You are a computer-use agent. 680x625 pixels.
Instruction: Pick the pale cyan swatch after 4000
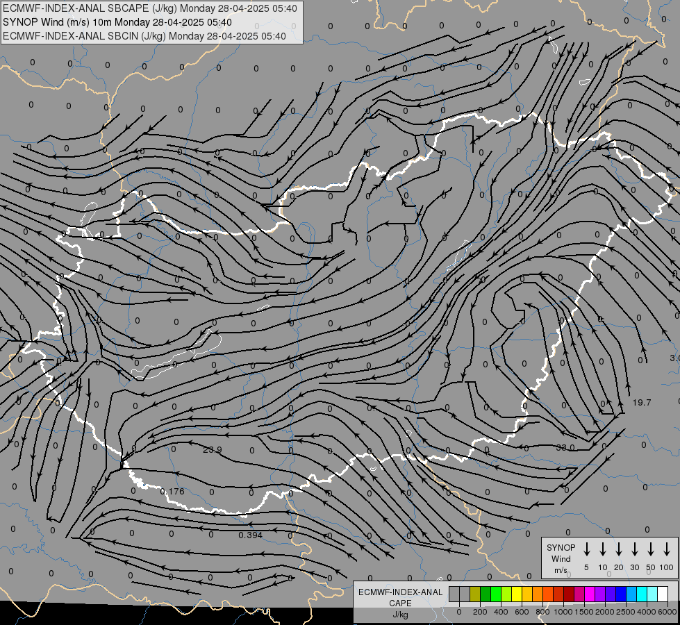tap(652, 594)
